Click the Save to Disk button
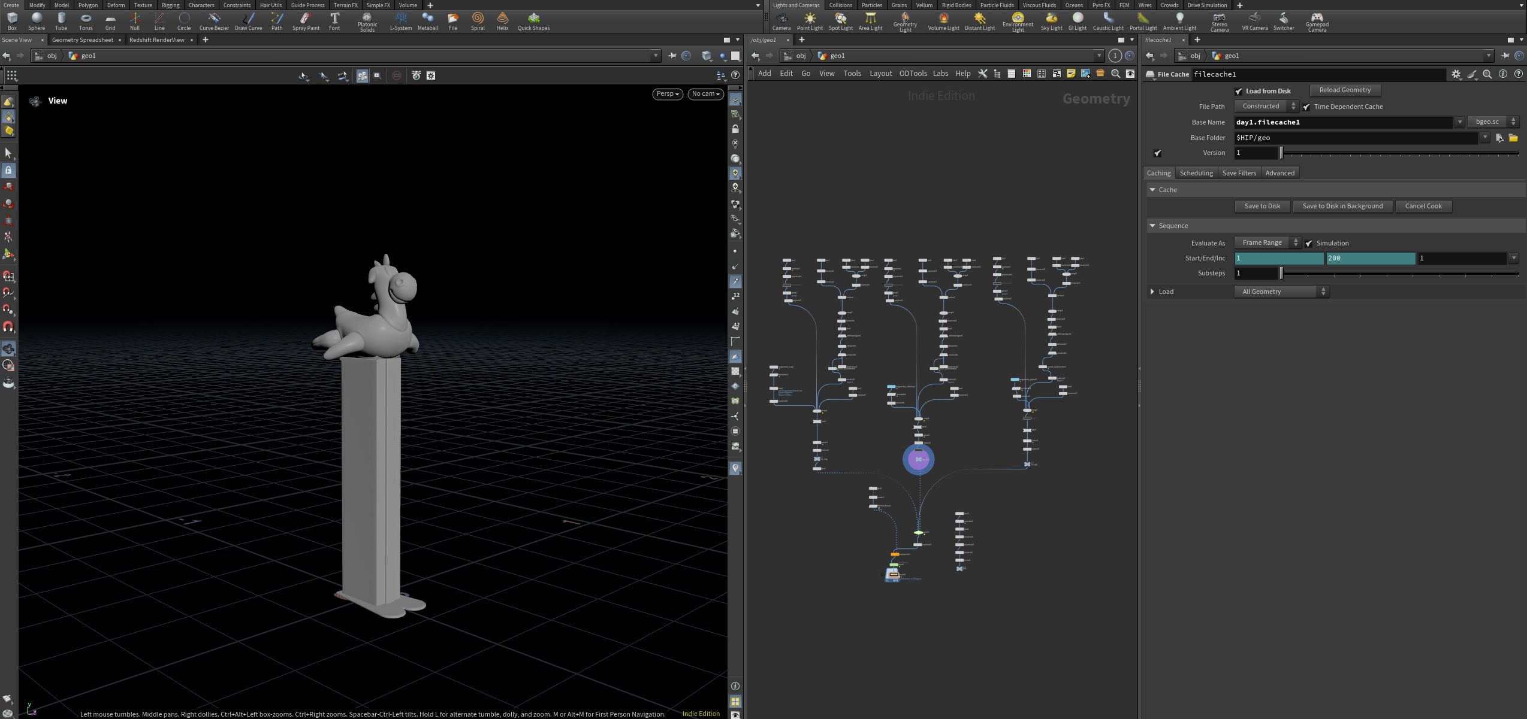The image size is (1527, 719). coord(1262,206)
